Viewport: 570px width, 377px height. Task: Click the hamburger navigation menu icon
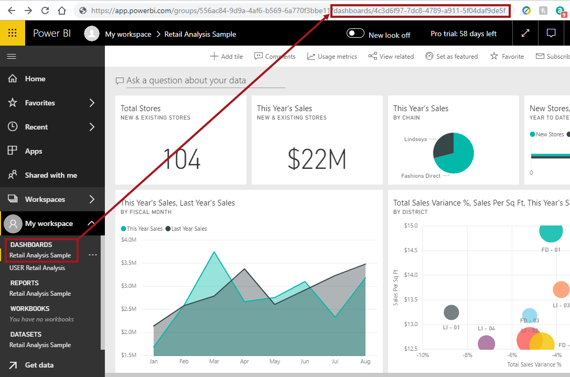coord(12,56)
